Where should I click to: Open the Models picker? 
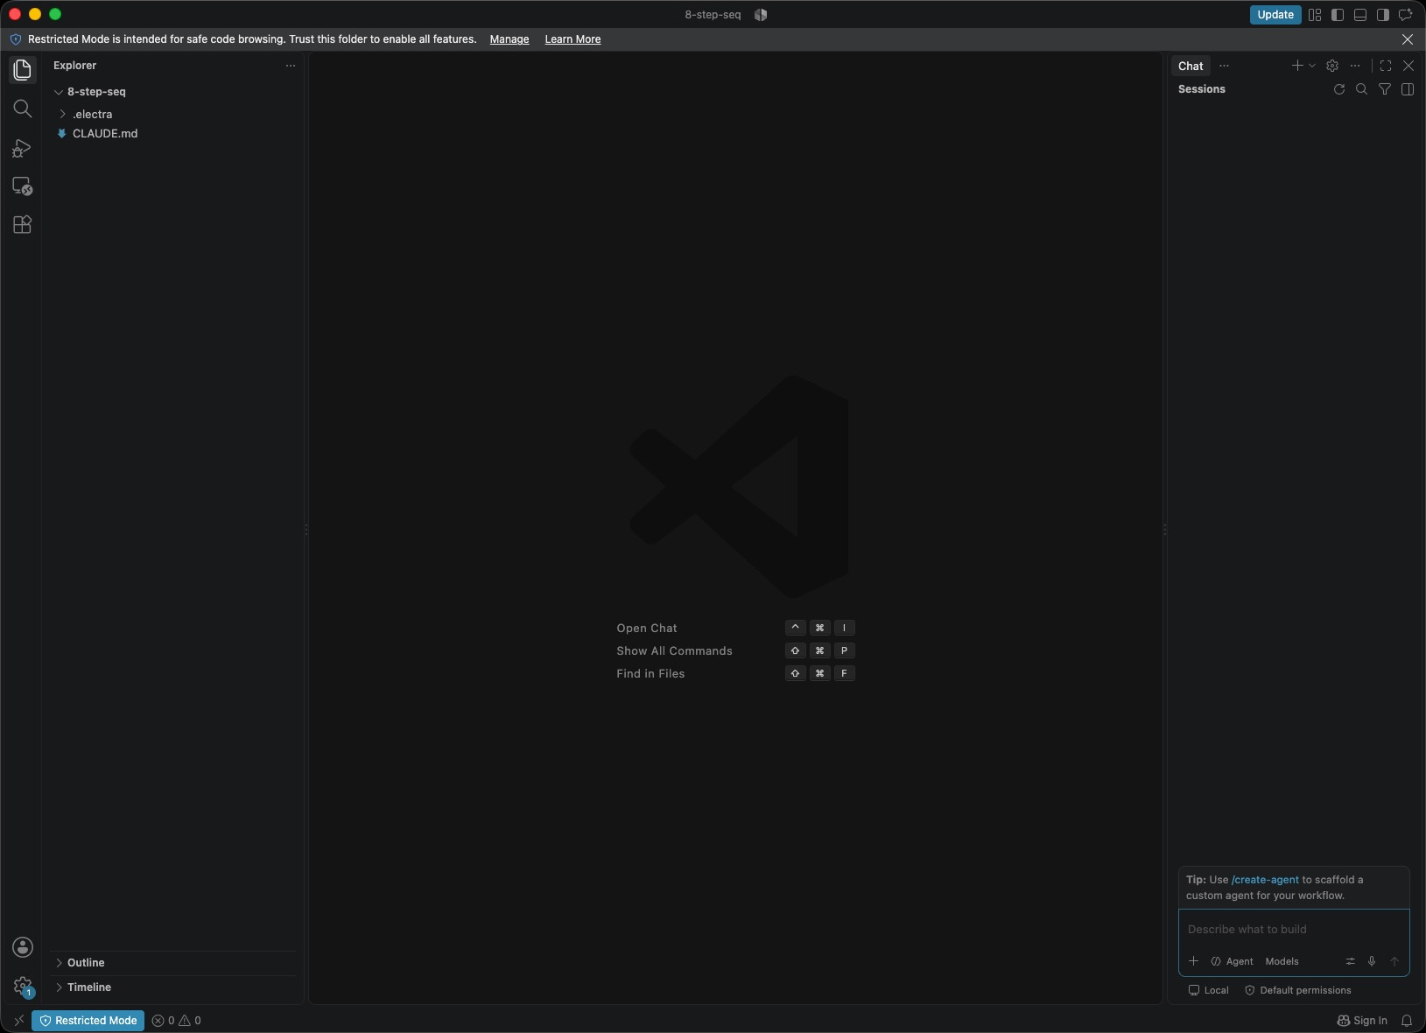point(1282,961)
